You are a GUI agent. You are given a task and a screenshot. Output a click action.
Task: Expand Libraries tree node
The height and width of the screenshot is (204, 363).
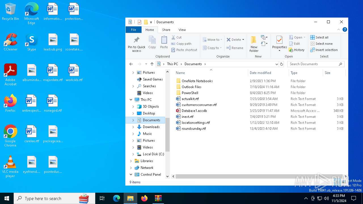pos(131,161)
